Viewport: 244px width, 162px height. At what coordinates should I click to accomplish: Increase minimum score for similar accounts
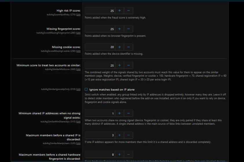pyautogui.click(x=120, y=65)
